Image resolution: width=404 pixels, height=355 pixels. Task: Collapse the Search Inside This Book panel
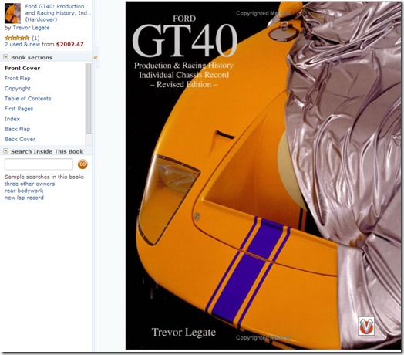click(x=5, y=151)
